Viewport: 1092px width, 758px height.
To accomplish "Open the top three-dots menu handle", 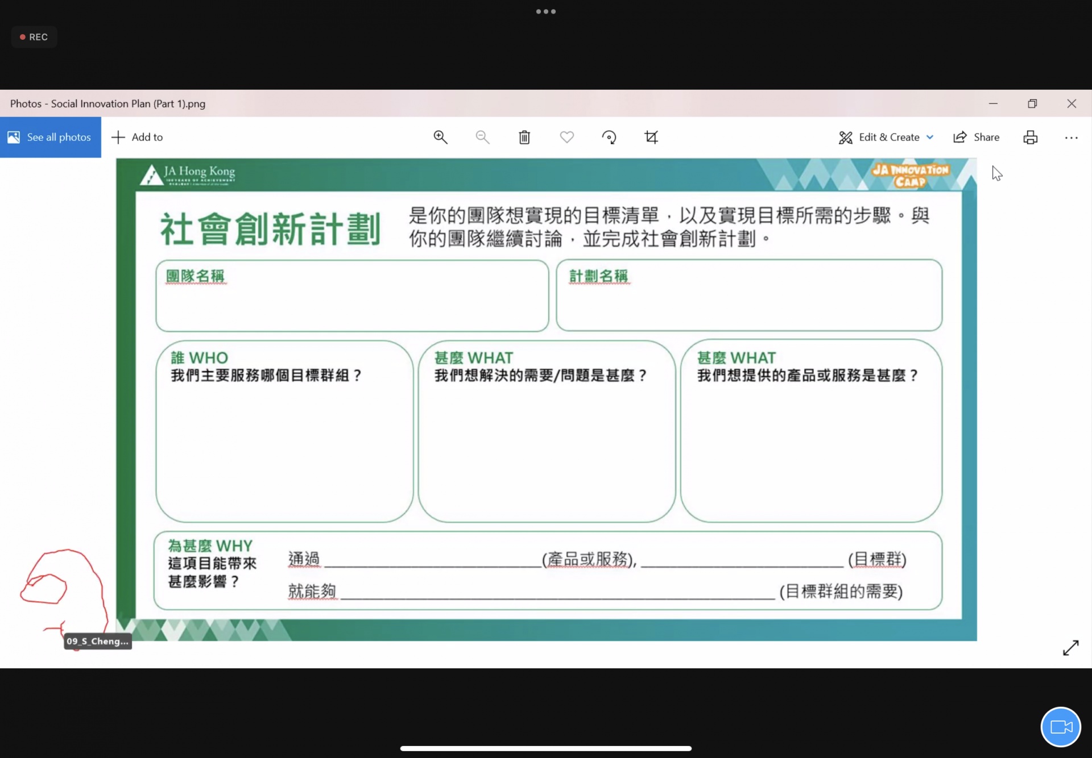I will (x=545, y=11).
